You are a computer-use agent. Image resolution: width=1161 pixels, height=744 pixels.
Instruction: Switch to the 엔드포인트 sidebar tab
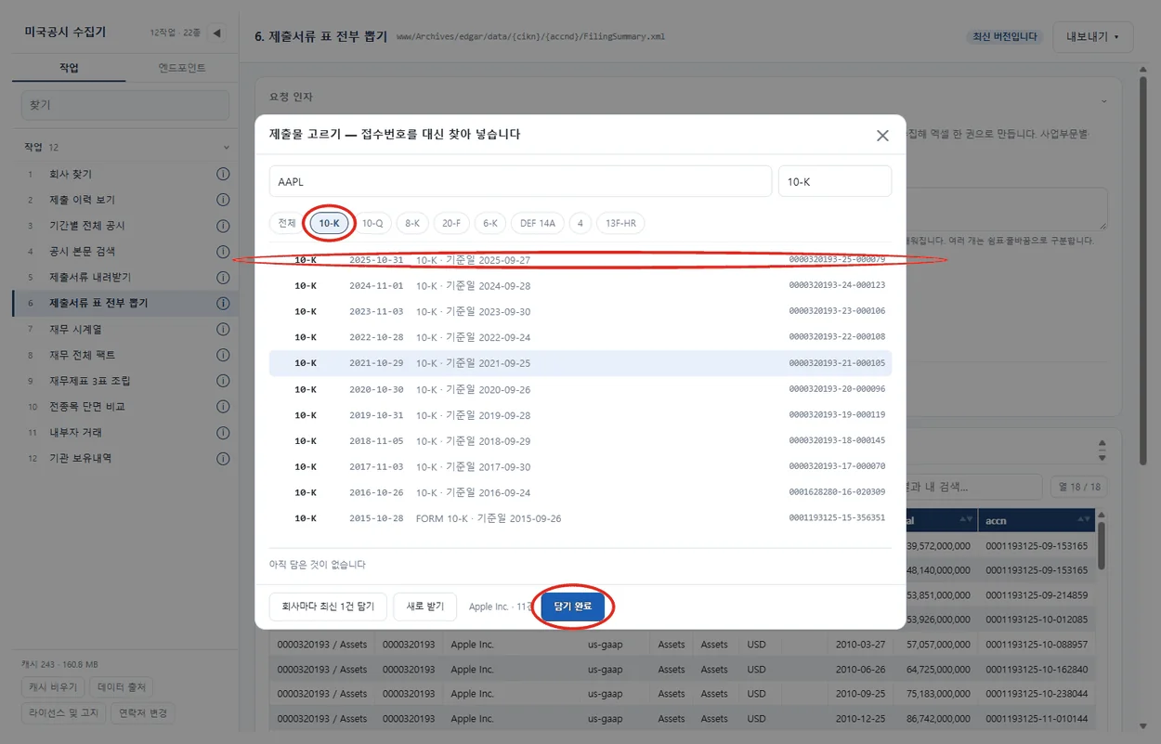(x=182, y=69)
